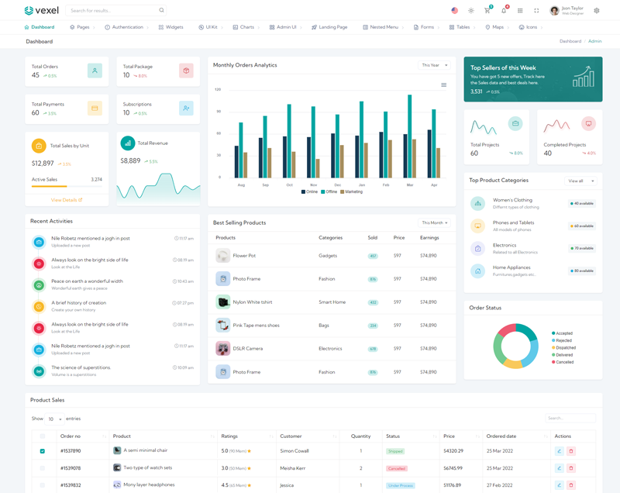Uncheck the checkbox for order #1537890
This screenshot has width=620, height=493.
click(x=43, y=450)
